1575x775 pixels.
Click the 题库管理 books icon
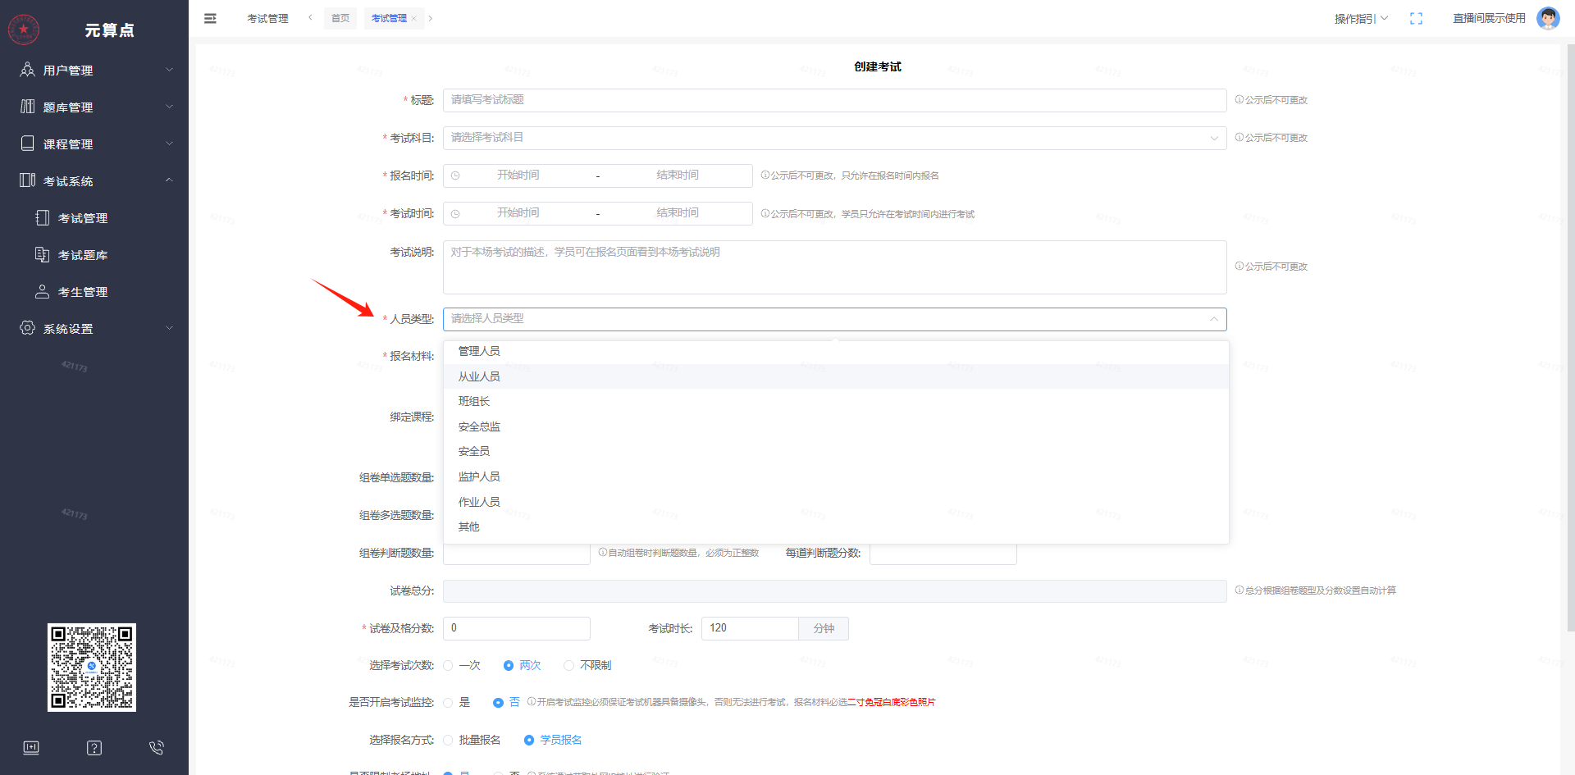point(27,107)
